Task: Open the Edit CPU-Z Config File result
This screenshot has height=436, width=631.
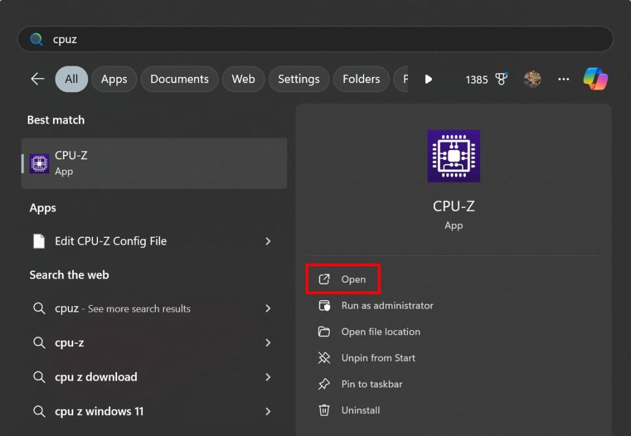Action: click(x=154, y=241)
